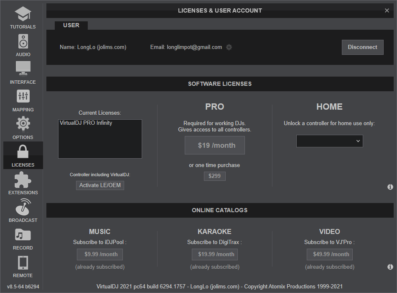Click the info icon in Software Licenses
This screenshot has width=397, height=293.
pyautogui.click(x=390, y=187)
